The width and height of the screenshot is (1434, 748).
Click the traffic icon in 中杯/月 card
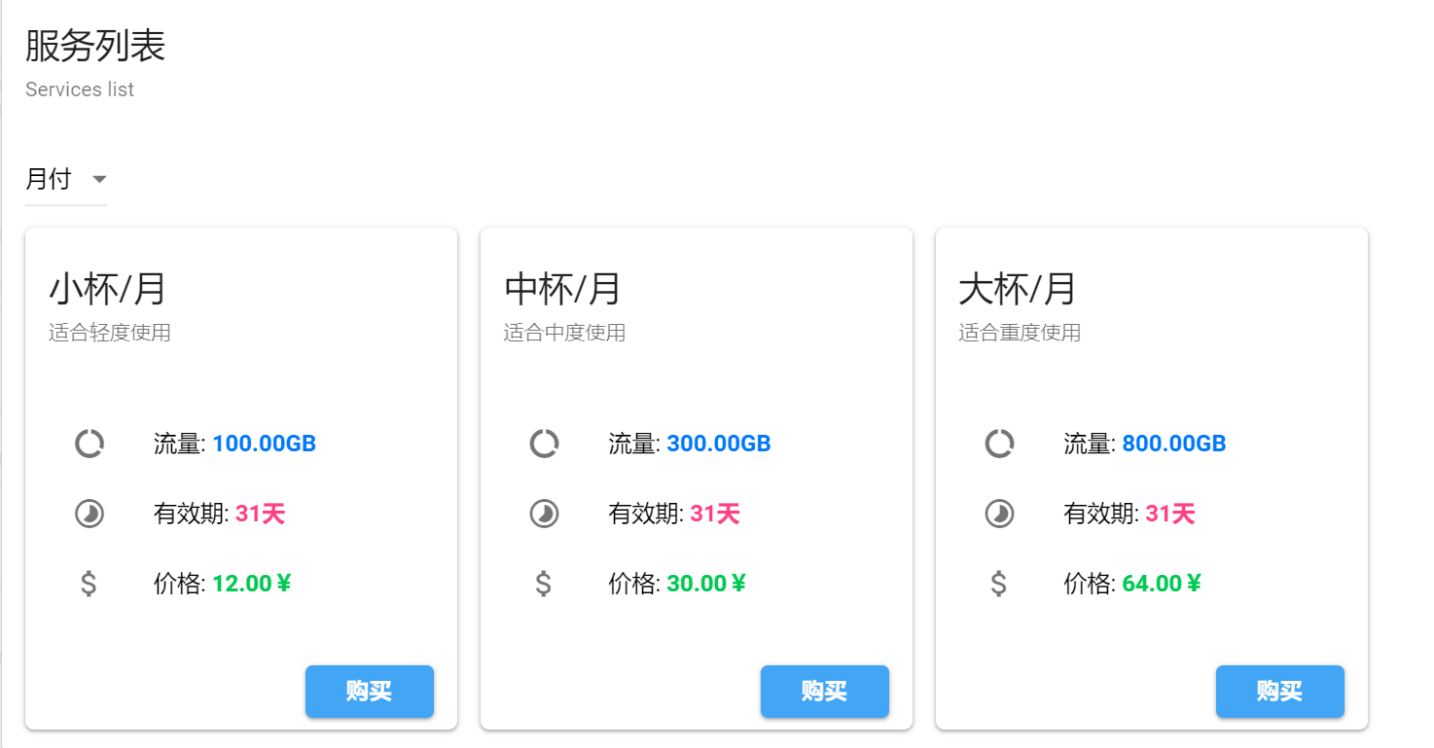(544, 444)
